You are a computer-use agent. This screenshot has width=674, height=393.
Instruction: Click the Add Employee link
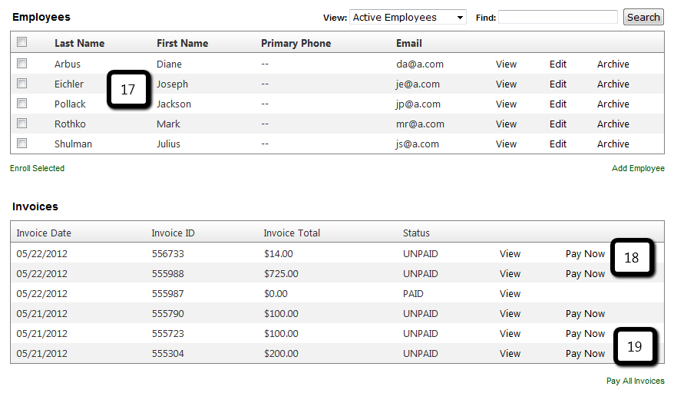[638, 168]
